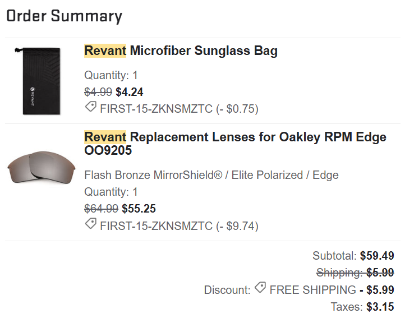Click the Flash Bronze MirrorShield variant description
The height and width of the screenshot is (318, 405).
(x=211, y=175)
